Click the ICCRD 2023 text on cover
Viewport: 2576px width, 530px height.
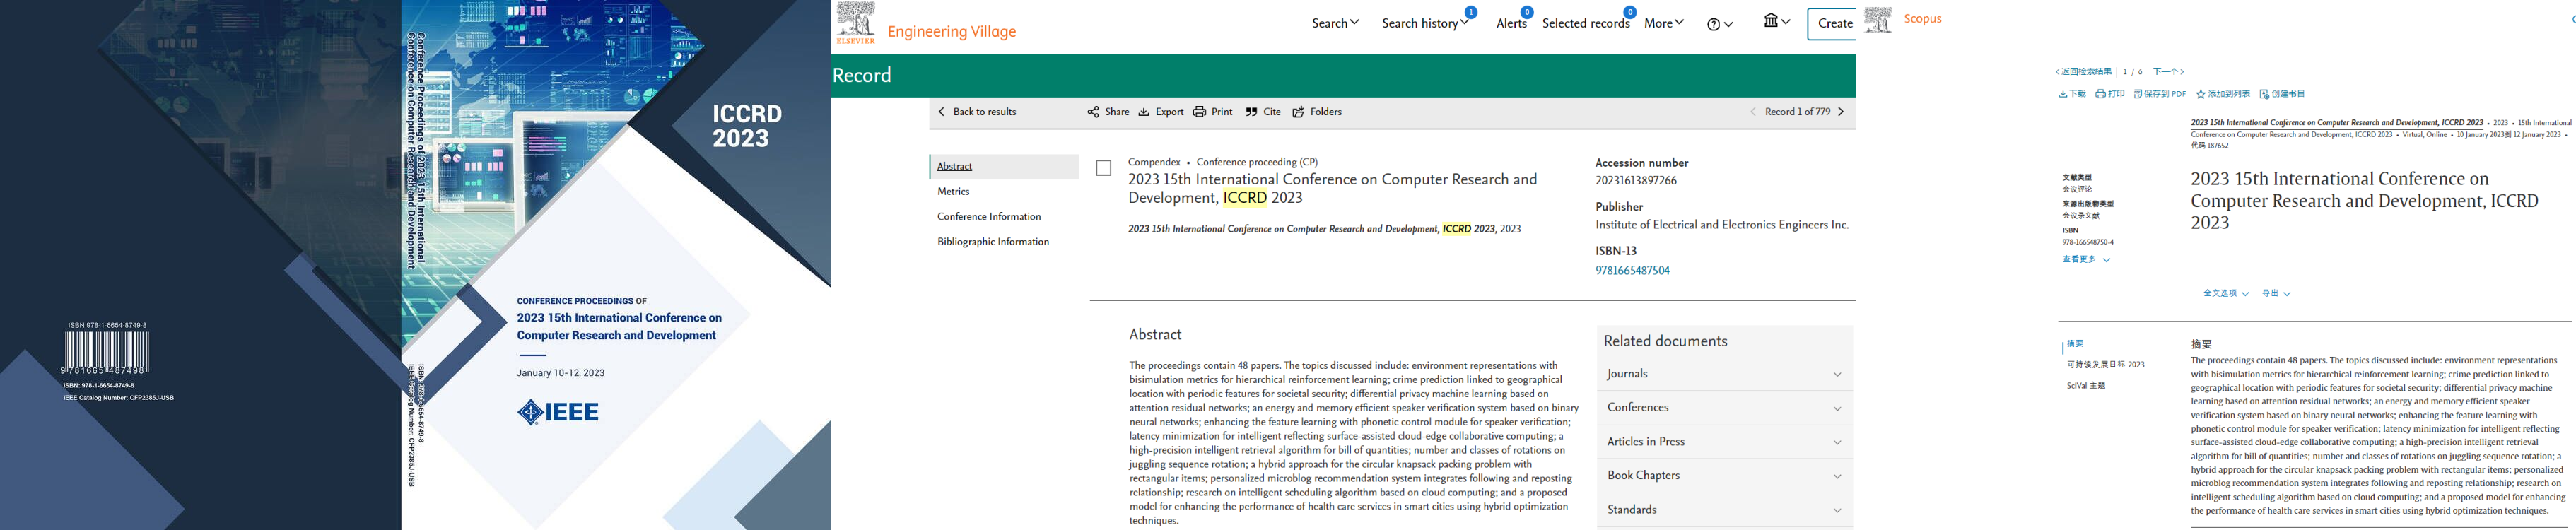(747, 126)
